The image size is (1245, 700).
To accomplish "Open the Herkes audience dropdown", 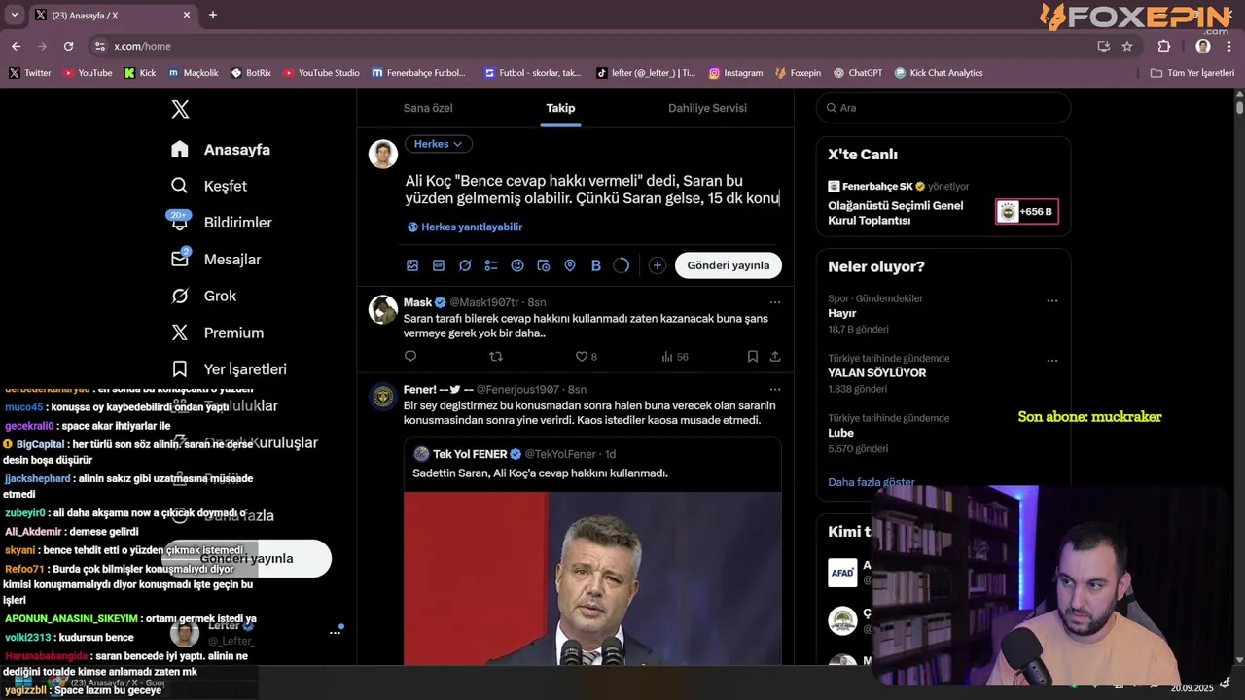I will (x=438, y=144).
